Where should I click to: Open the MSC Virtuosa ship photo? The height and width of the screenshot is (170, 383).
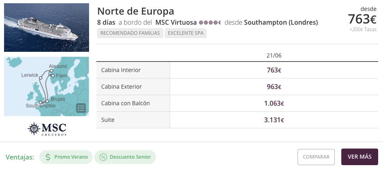click(47, 28)
